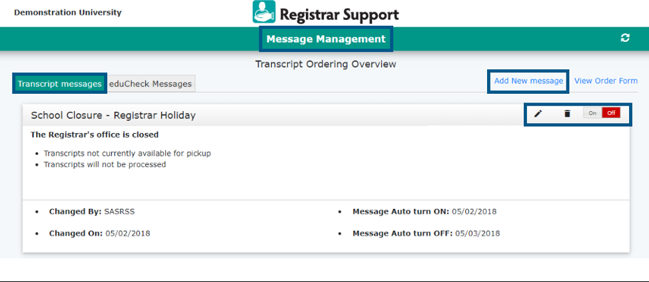Switch the message toggle to On
This screenshot has width=649, height=282.
coord(592,114)
